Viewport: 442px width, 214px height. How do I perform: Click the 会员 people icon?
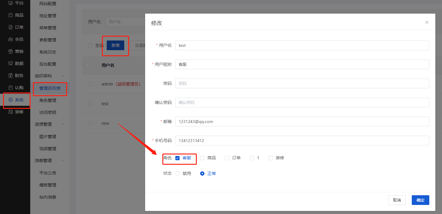(x=11, y=39)
